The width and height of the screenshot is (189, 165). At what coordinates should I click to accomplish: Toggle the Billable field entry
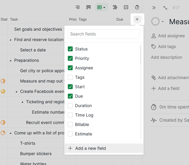click(x=70, y=125)
